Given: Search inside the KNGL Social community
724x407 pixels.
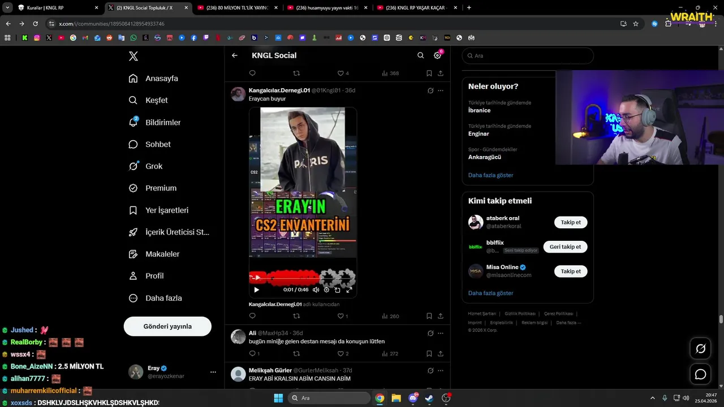Looking at the screenshot, I should point(420,55).
